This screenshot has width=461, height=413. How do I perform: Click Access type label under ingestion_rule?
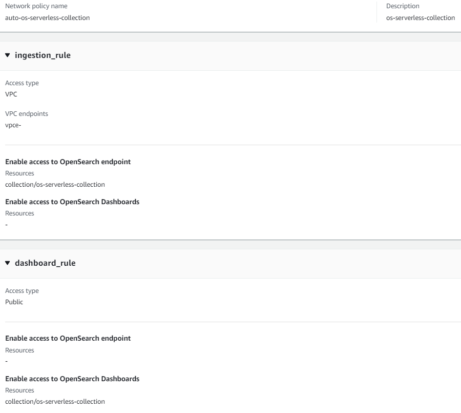(22, 83)
